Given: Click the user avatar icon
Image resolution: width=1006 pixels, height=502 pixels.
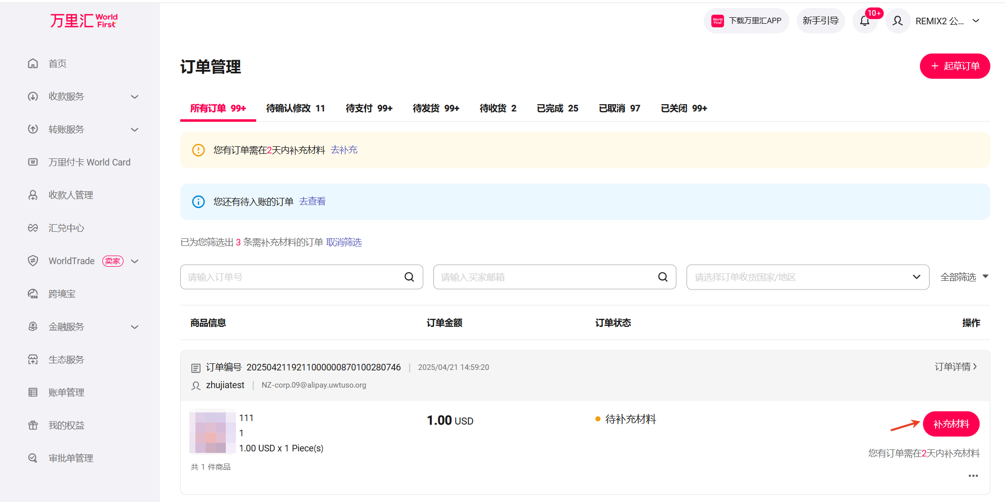Looking at the screenshot, I should (x=897, y=21).
